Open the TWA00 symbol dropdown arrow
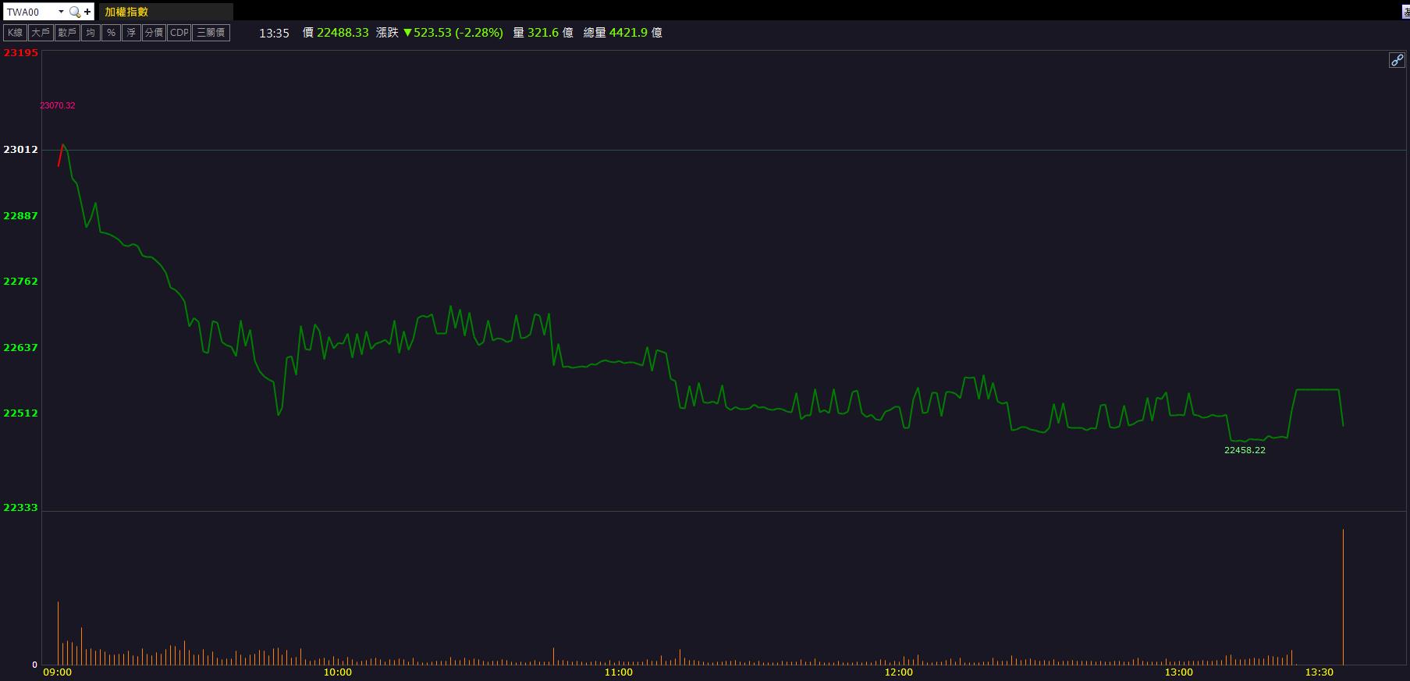 (x=61, y=12)
